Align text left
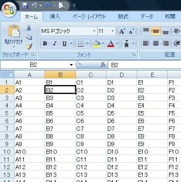 click(146, 44)
